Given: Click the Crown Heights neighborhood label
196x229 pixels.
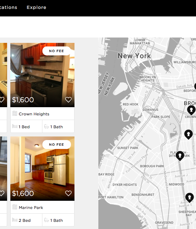Looking at the screenshot, I should (34, 114).
